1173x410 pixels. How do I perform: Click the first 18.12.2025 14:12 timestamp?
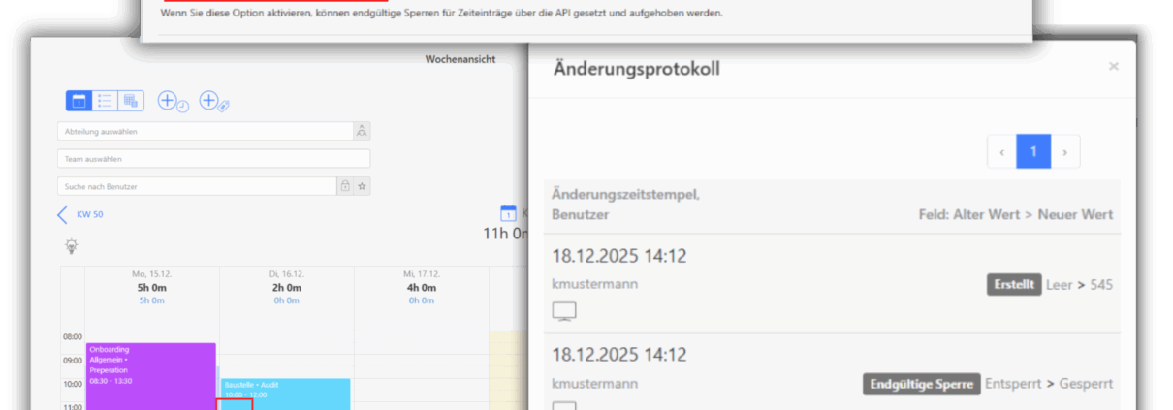(619, 256)
